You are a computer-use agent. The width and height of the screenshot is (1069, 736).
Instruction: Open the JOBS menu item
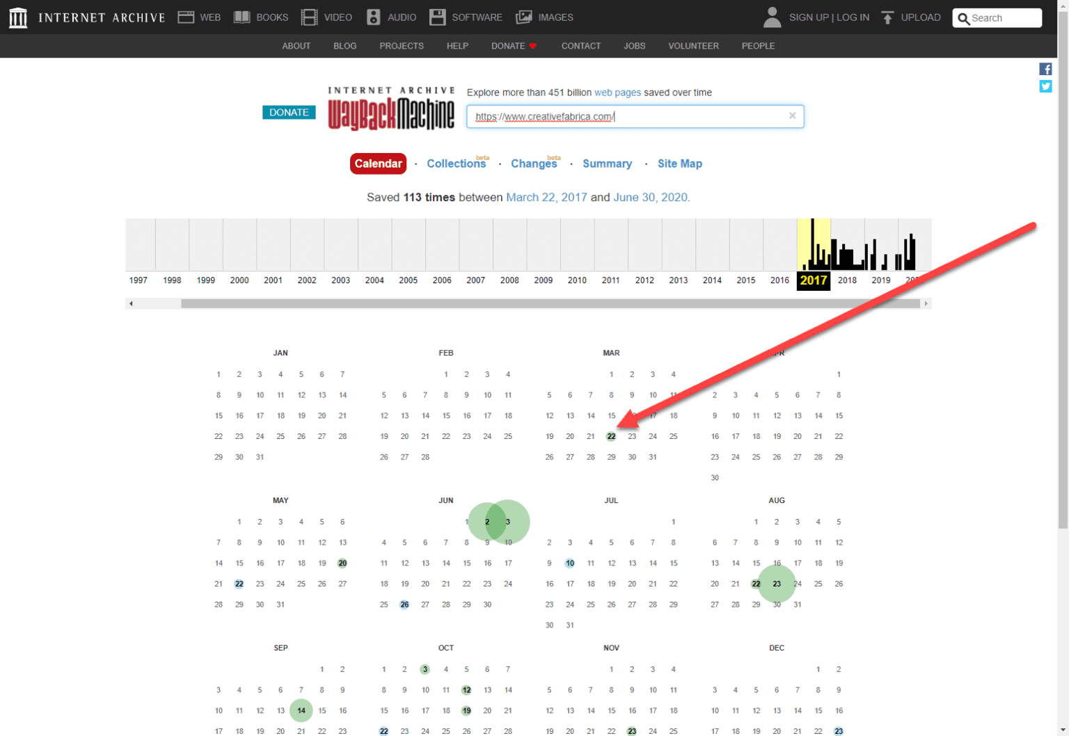(x=634, y=46)
